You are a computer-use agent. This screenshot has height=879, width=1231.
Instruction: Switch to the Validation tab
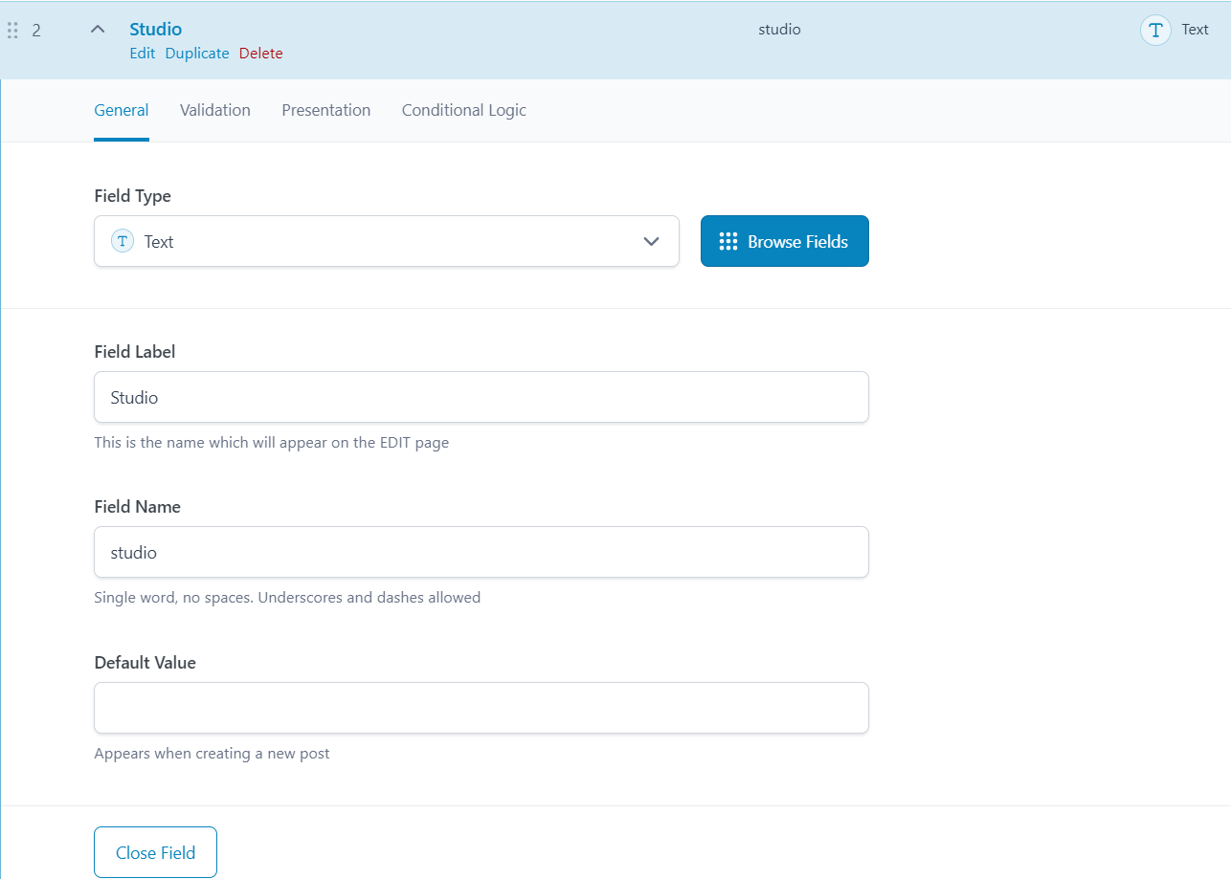(x=214, y=110)
